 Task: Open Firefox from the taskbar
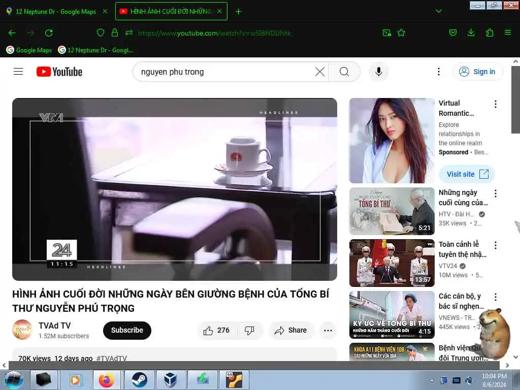[107, 380]
